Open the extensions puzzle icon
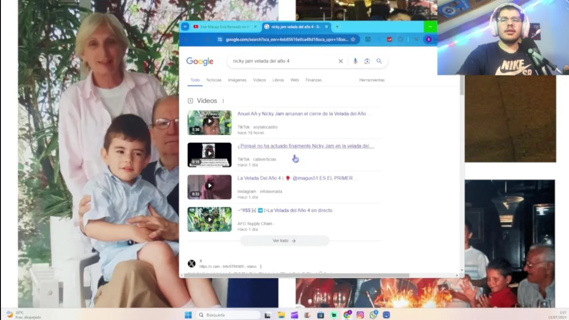569x320 pixels. point(400,39)
